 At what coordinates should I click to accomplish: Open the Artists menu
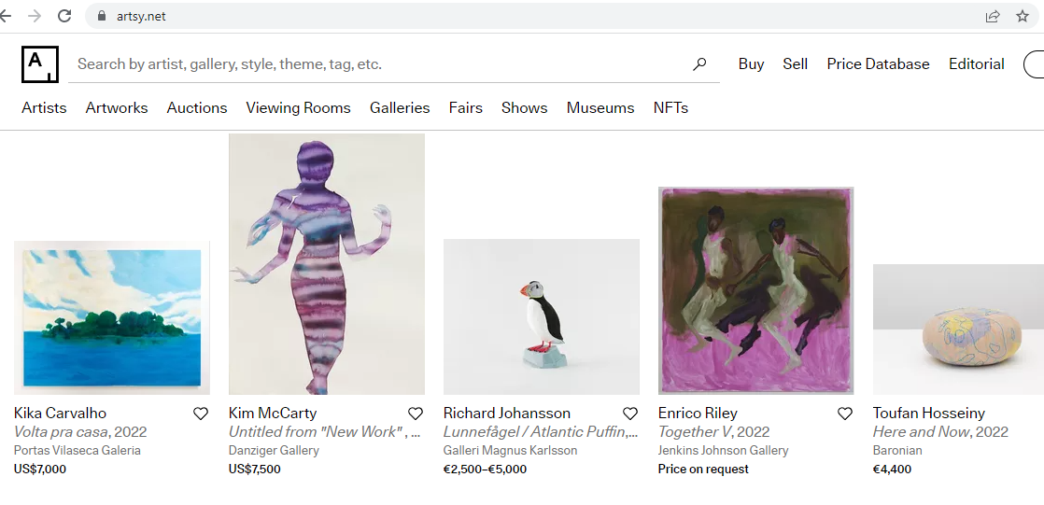point(44,108)
